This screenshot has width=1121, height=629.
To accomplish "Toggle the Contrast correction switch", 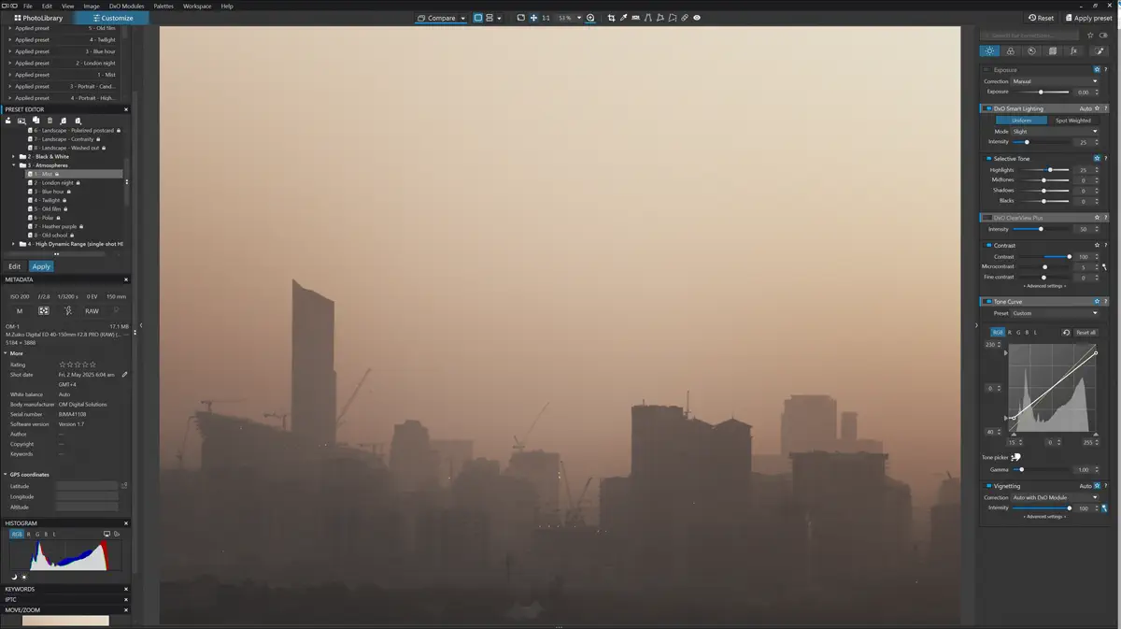I will [x=988, y=246].
